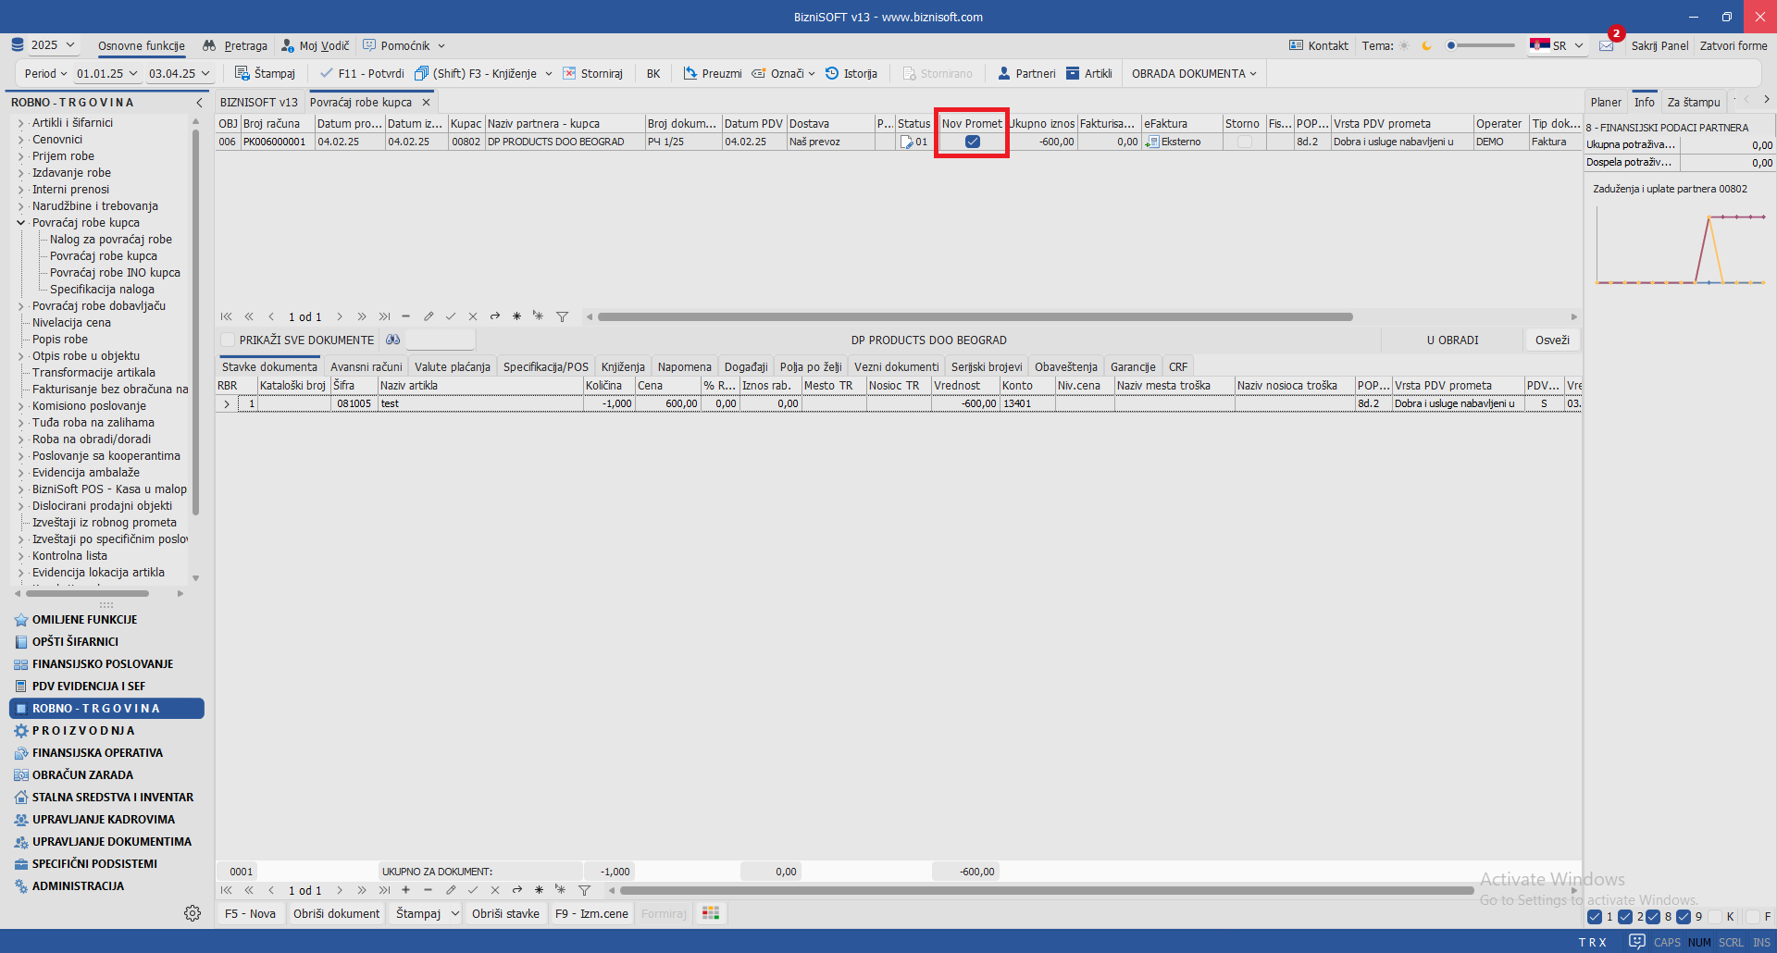The width and height of the screenshot is (1777, 953).
Task: Open Istorija history icon
Action: (x=832, y=73)
